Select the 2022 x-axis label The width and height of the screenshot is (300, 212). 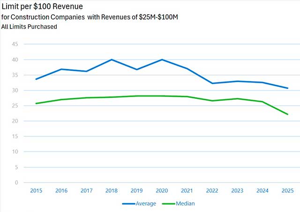(213, 190)
